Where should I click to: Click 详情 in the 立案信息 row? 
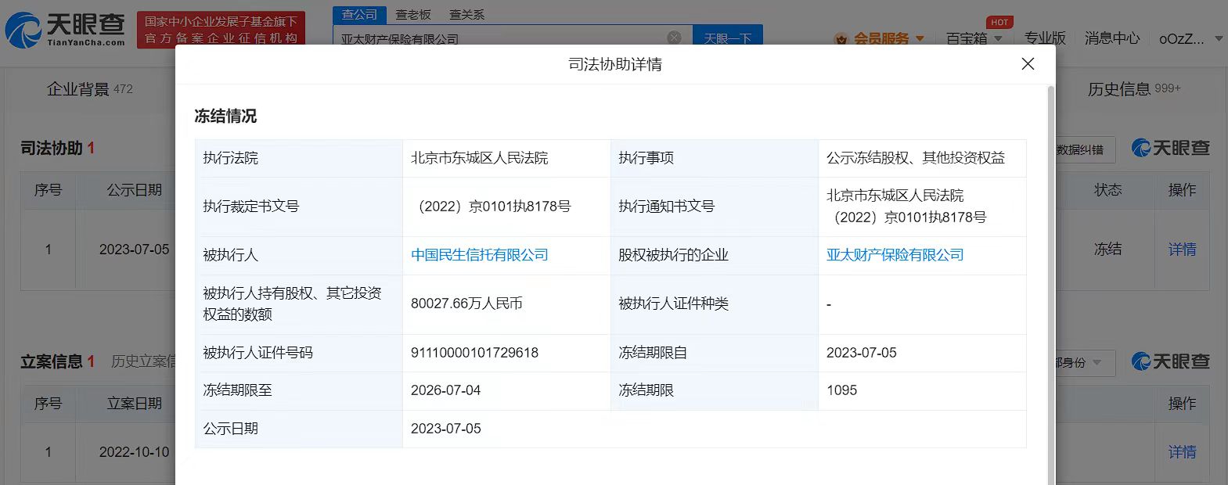[1182, 452]
